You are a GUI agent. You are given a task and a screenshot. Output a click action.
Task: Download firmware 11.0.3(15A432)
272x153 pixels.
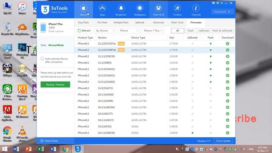227,69
